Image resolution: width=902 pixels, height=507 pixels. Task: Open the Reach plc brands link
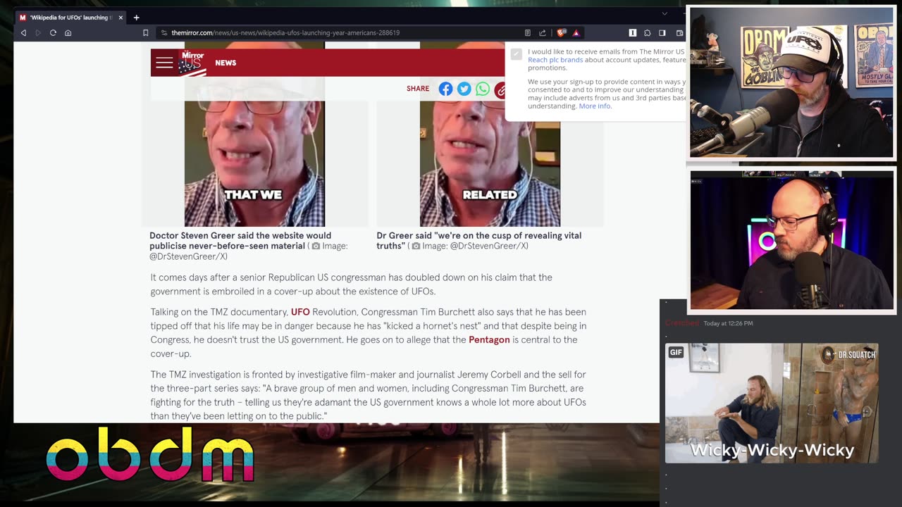tap(555, 60)
